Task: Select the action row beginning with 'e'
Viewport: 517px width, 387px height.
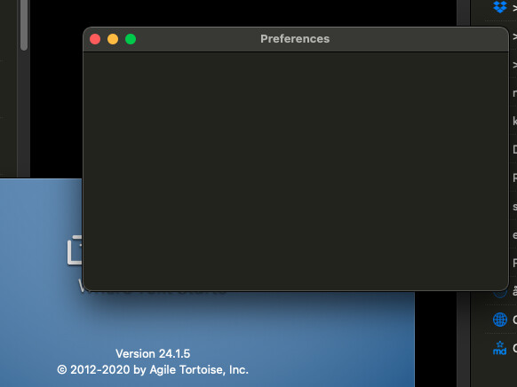Action: click(x=514, y=235)
